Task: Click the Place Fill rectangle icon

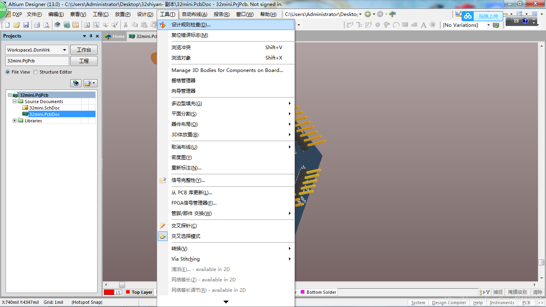Action: (405, 25)
